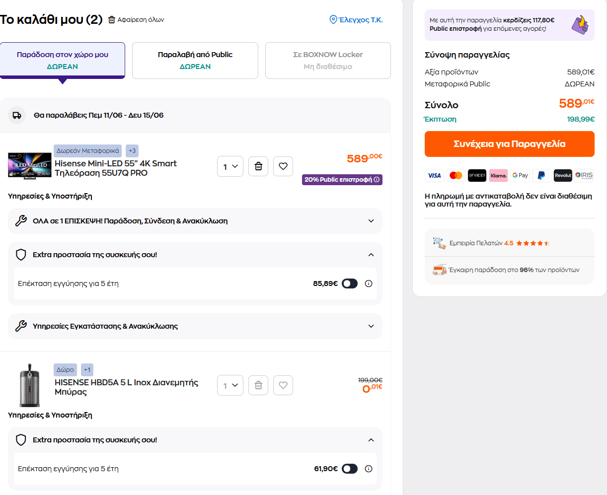Image resolution: width=607 pixels, height=495 pixels.
Task: Click the Σύνοψη παραγγελίας heading
Action: 467,55
